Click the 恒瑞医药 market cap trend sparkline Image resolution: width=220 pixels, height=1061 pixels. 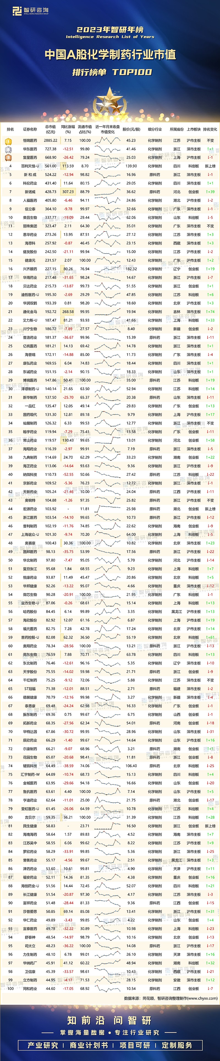click(x=108, y=140)
